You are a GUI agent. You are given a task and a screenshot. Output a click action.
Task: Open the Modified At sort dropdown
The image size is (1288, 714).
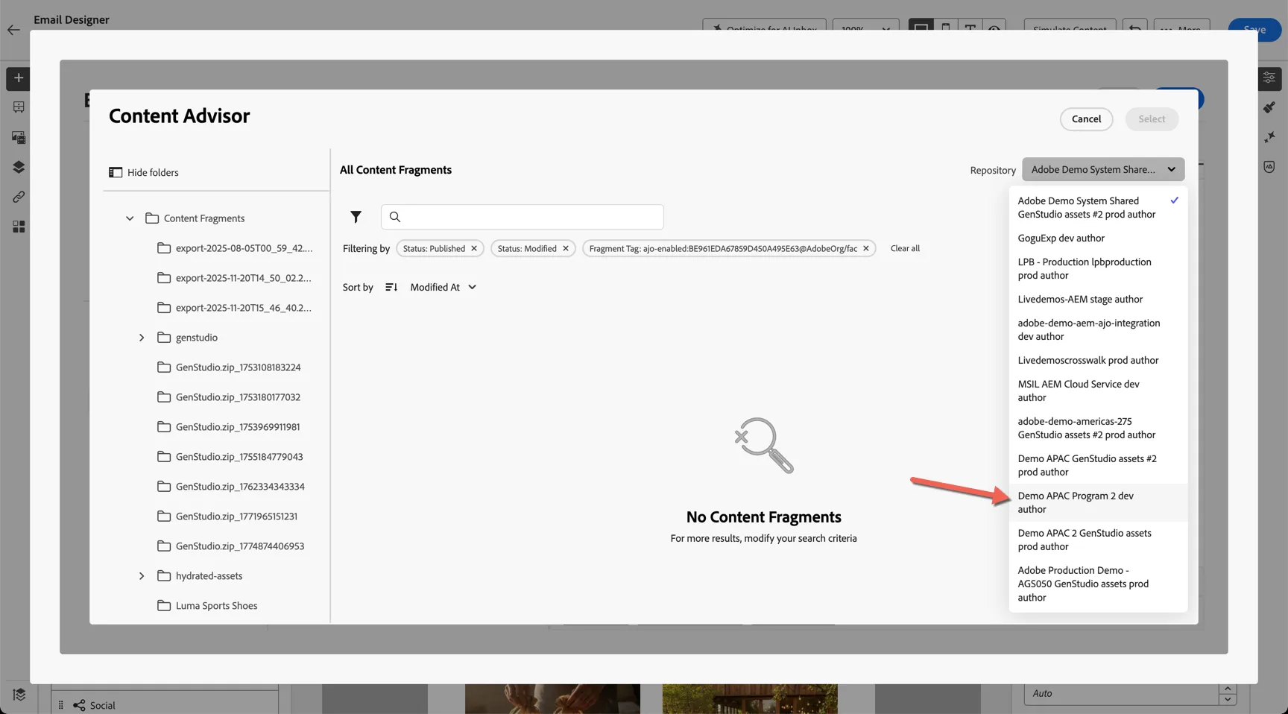(443, 287)
